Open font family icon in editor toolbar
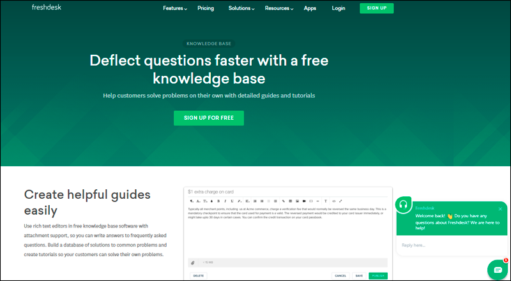511x281 pixels. pyautogui.click(x=198, y=201)
